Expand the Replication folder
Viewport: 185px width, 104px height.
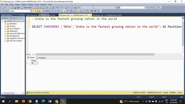pos(5,31)
